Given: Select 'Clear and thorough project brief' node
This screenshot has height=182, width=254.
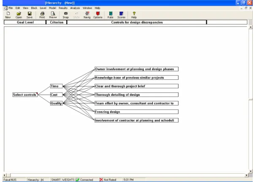Looking at the screenshot, I should coord(136,86).
